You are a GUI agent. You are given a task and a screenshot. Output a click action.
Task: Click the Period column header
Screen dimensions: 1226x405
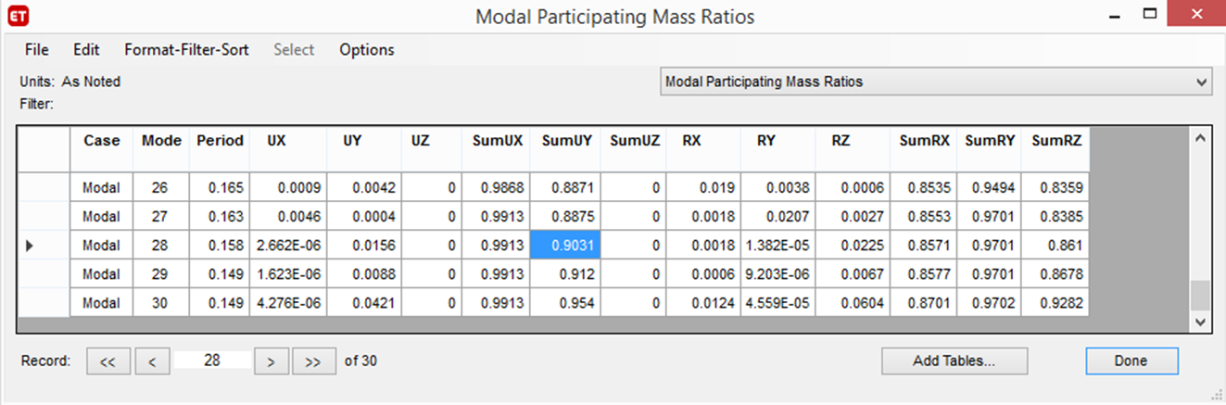[220, 141]
